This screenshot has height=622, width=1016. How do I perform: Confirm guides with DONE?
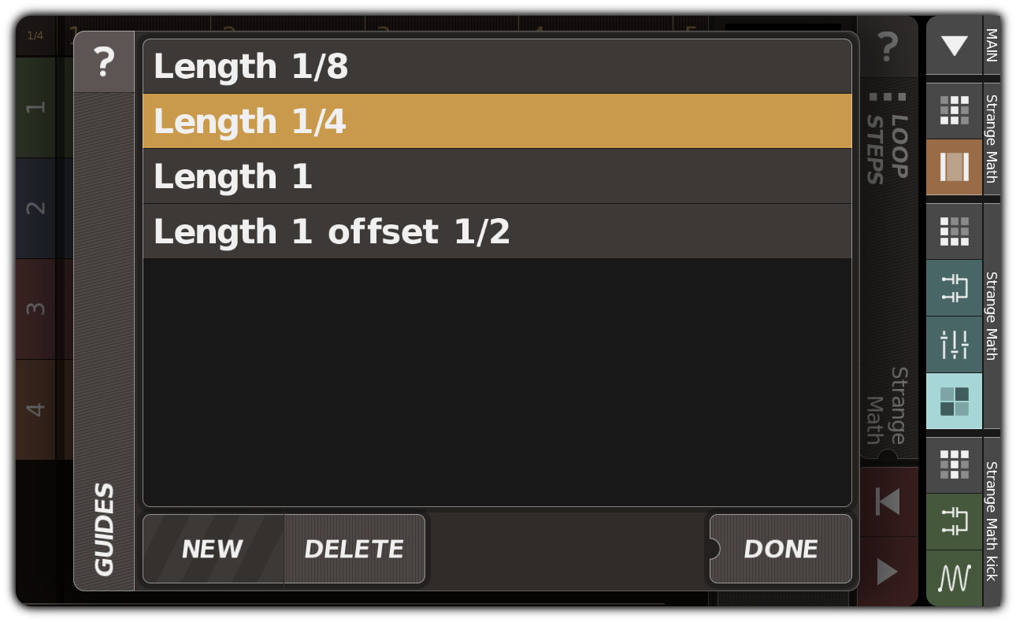[780, 549]
